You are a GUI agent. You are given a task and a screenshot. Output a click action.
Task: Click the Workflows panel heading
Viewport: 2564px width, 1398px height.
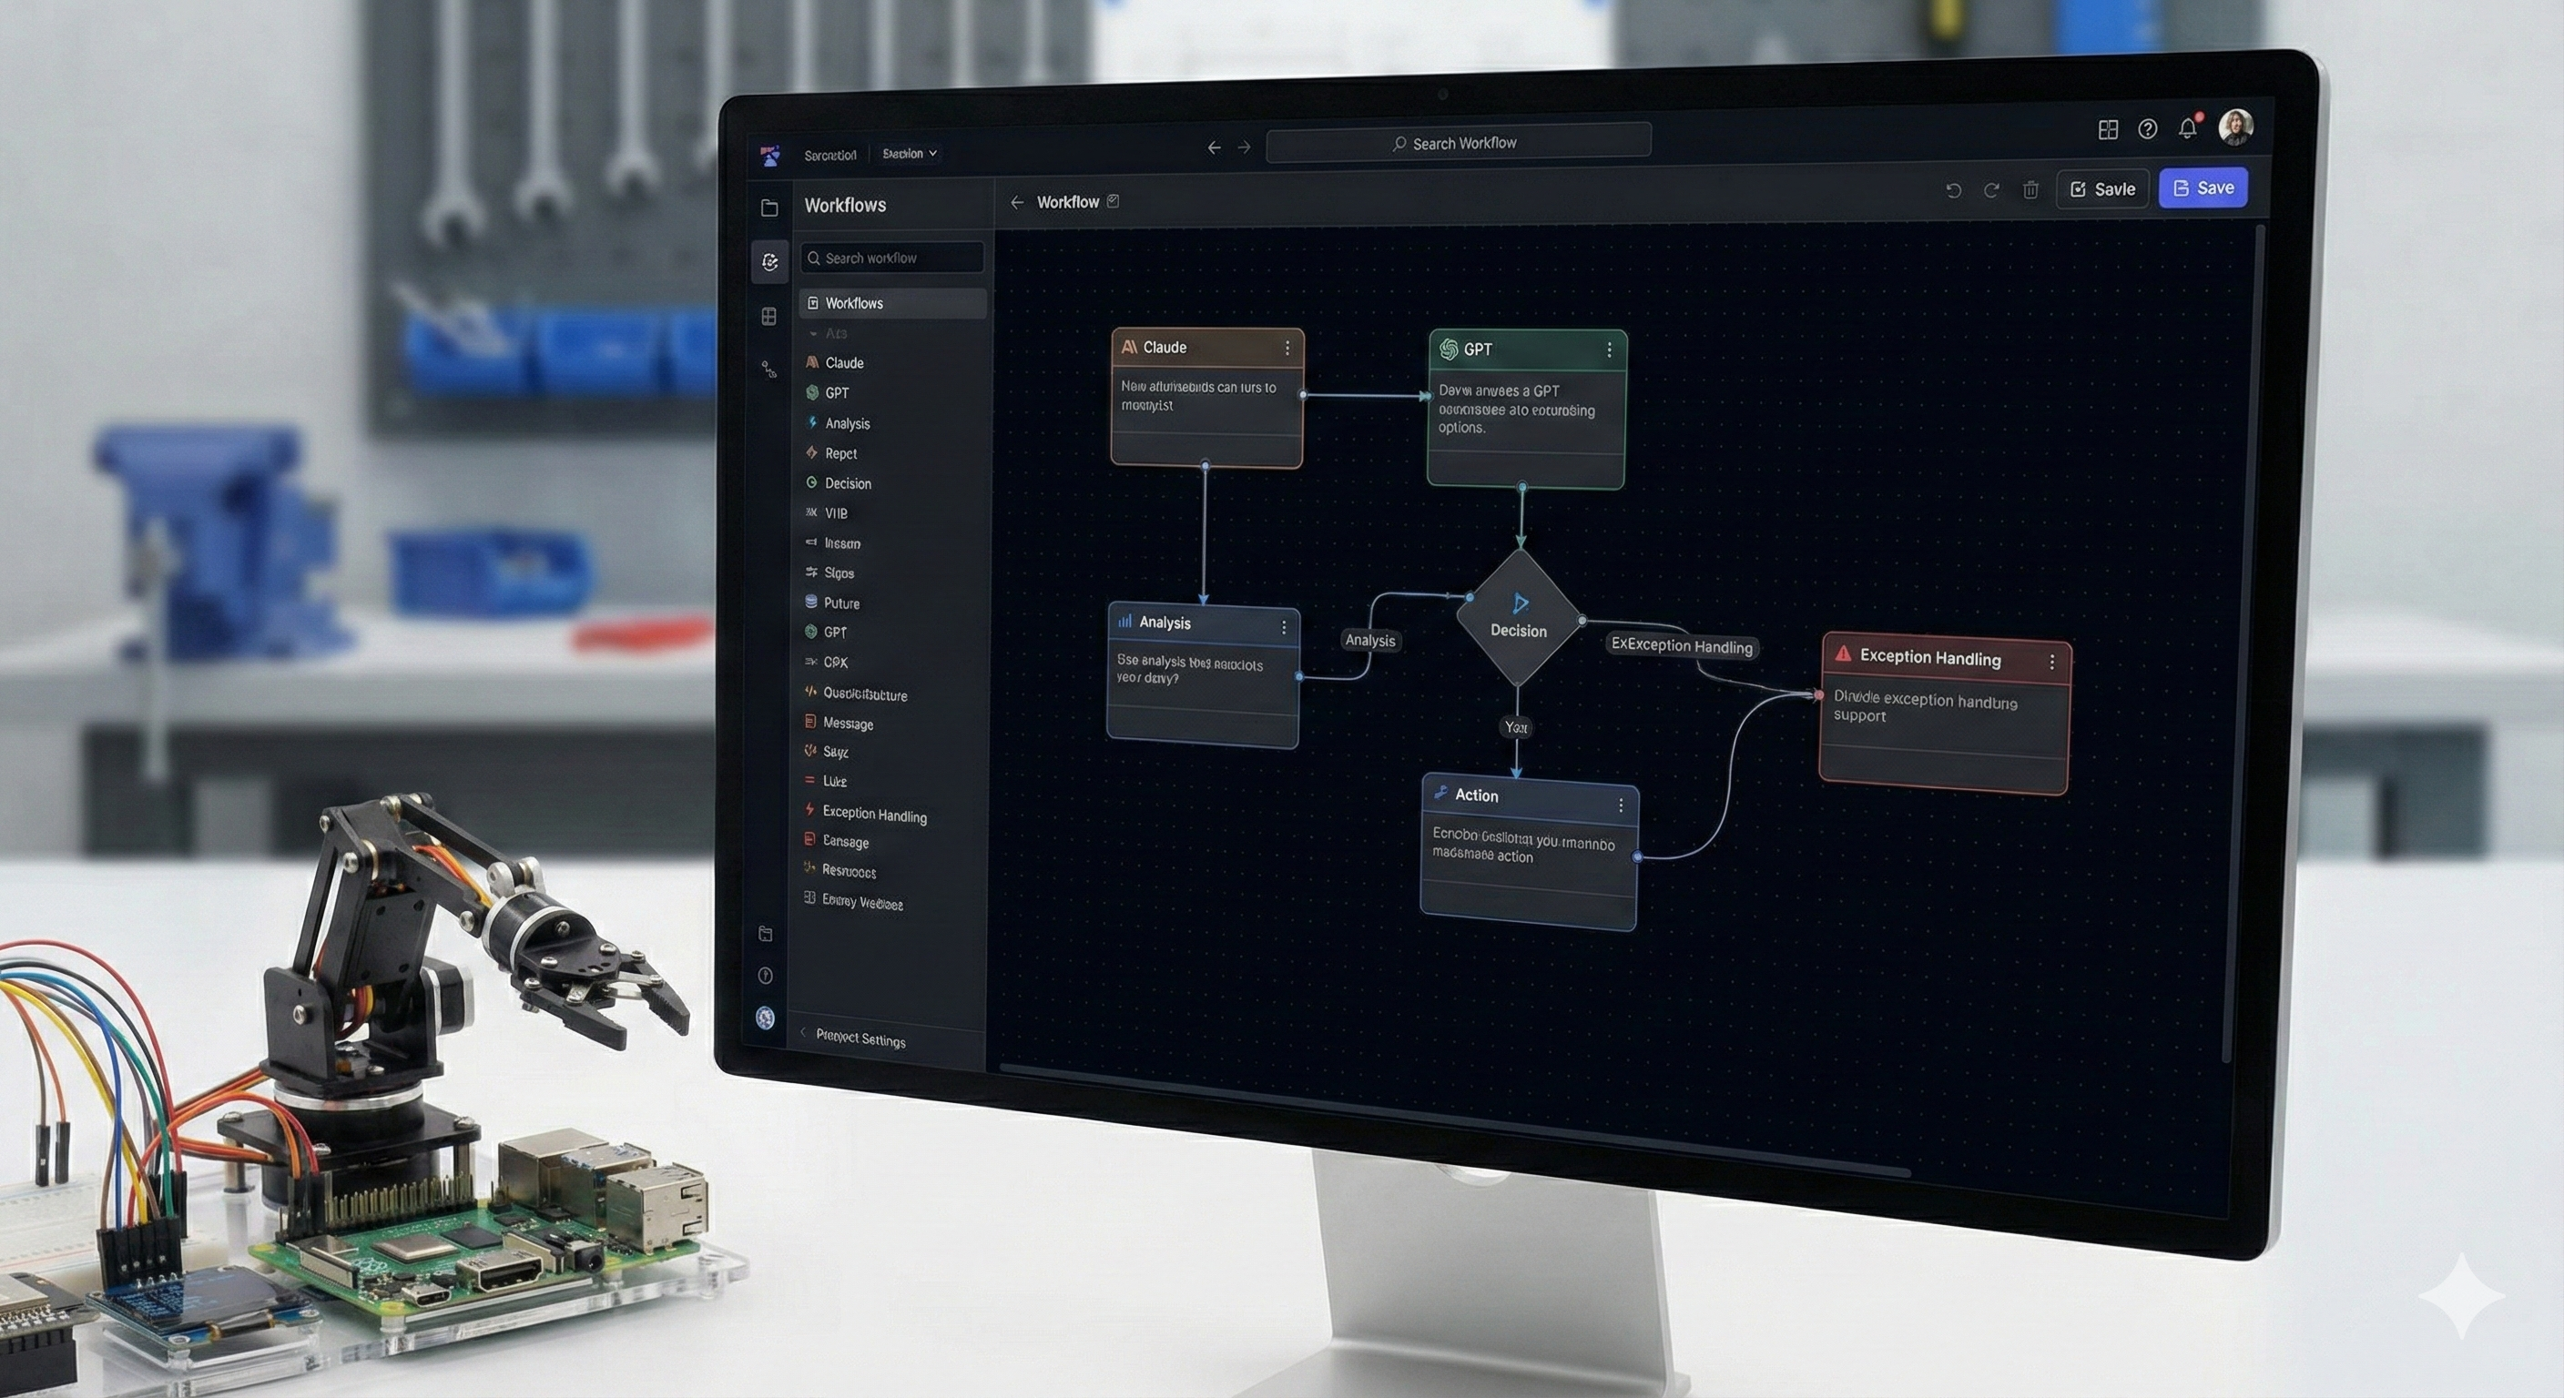(845, 205)
